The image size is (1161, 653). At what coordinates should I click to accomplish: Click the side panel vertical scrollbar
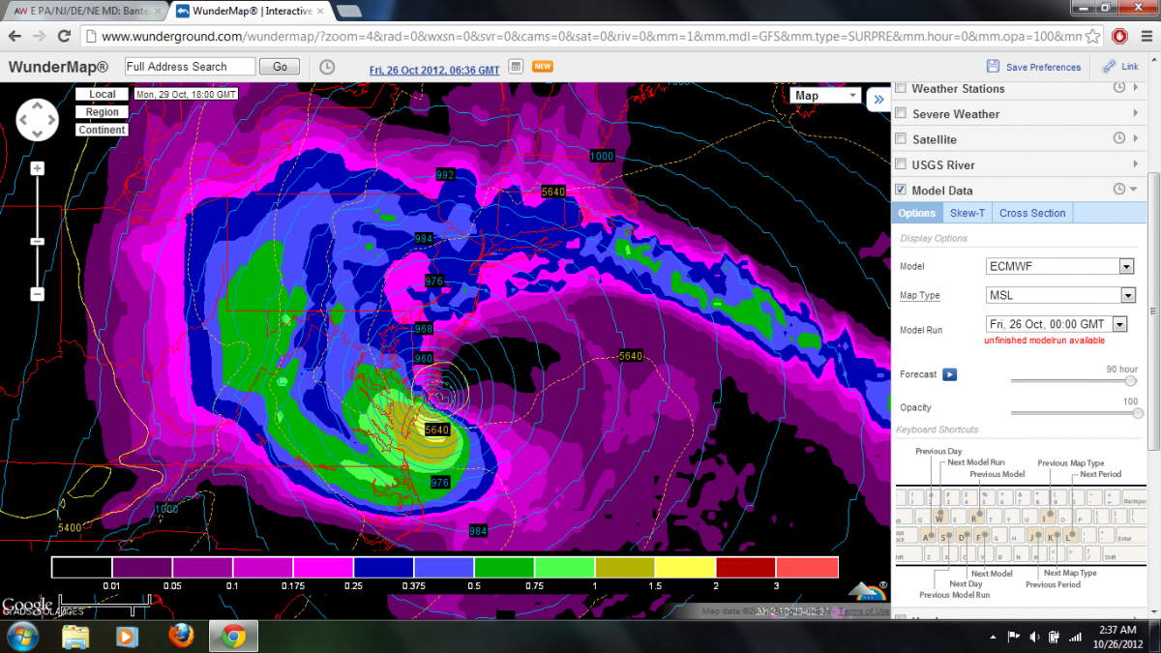pos(1152,311)
